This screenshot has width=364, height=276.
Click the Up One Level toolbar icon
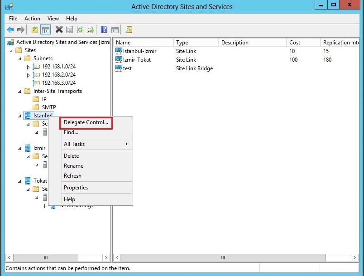click(x=35, y=30)
